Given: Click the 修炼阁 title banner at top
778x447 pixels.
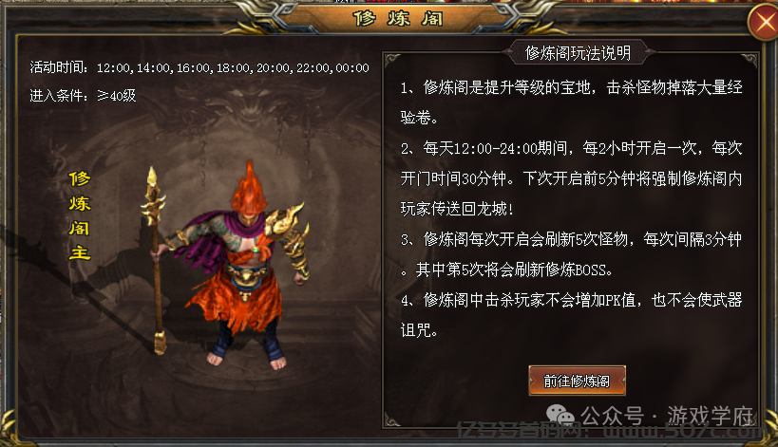Looking at the screenshot, I should [397, 19].
